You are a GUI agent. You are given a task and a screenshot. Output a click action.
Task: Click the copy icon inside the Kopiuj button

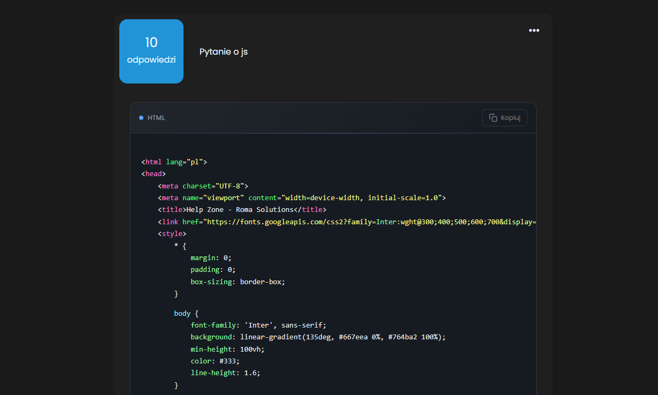point(493,118)
